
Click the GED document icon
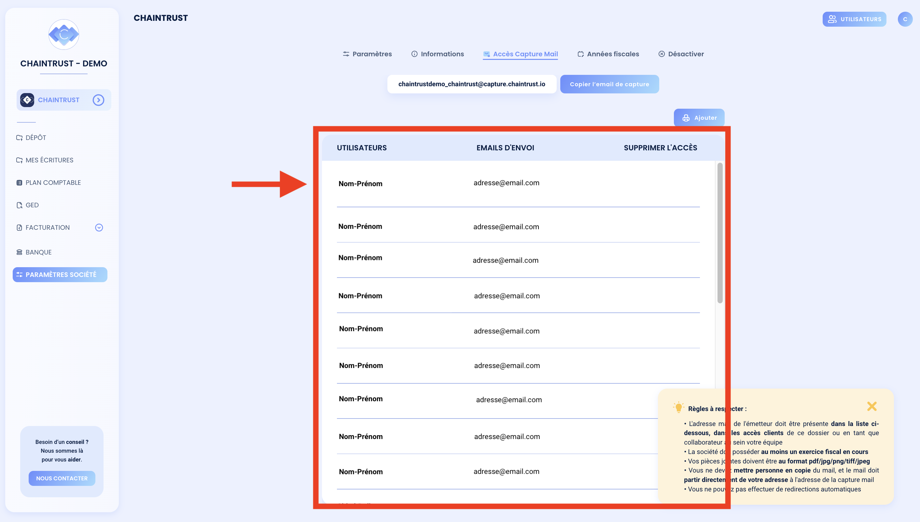[19, 205]
